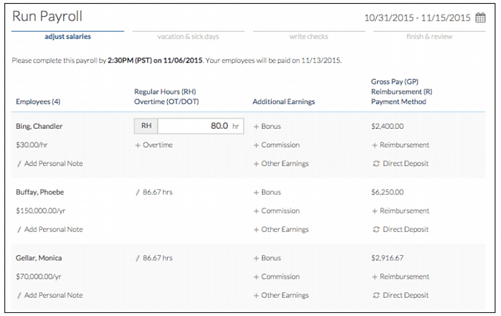The height and width of the screenshot is (316, 501).
Task: Open the write checks step
Action: [x=309, y=36]
